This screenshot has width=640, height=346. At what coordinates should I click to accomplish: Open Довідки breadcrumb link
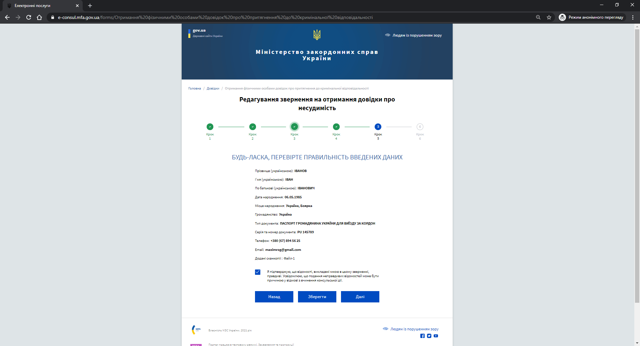(213, 88)
